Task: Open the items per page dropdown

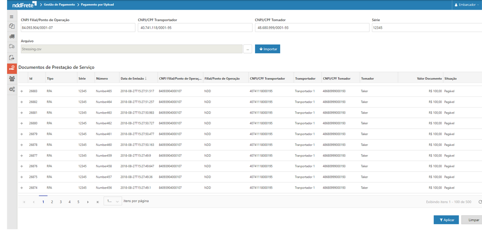Action: click(x=113, y=201)
